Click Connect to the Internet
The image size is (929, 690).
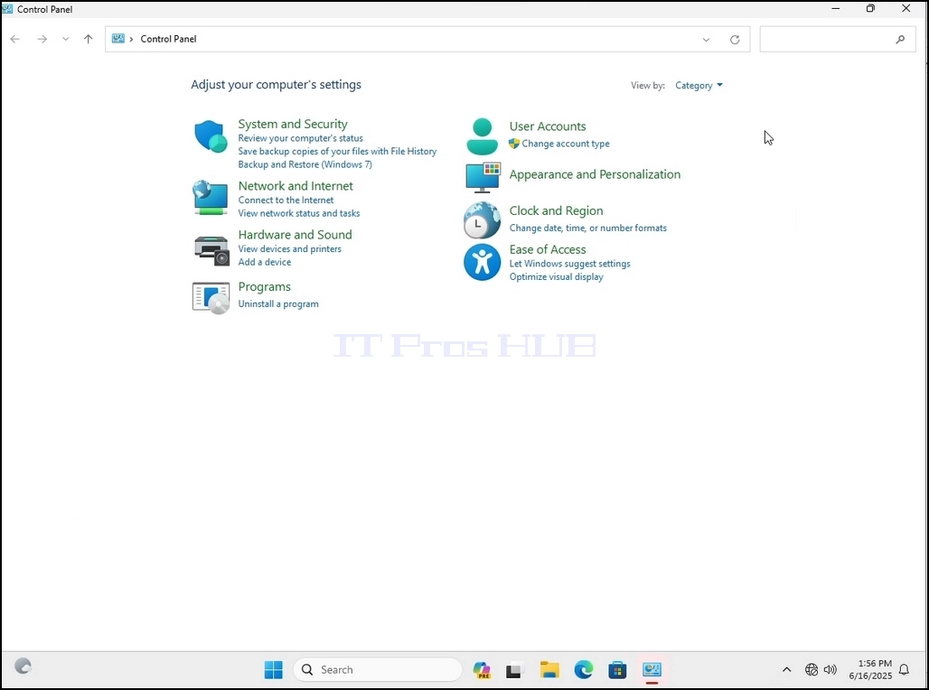click(286, 200)
